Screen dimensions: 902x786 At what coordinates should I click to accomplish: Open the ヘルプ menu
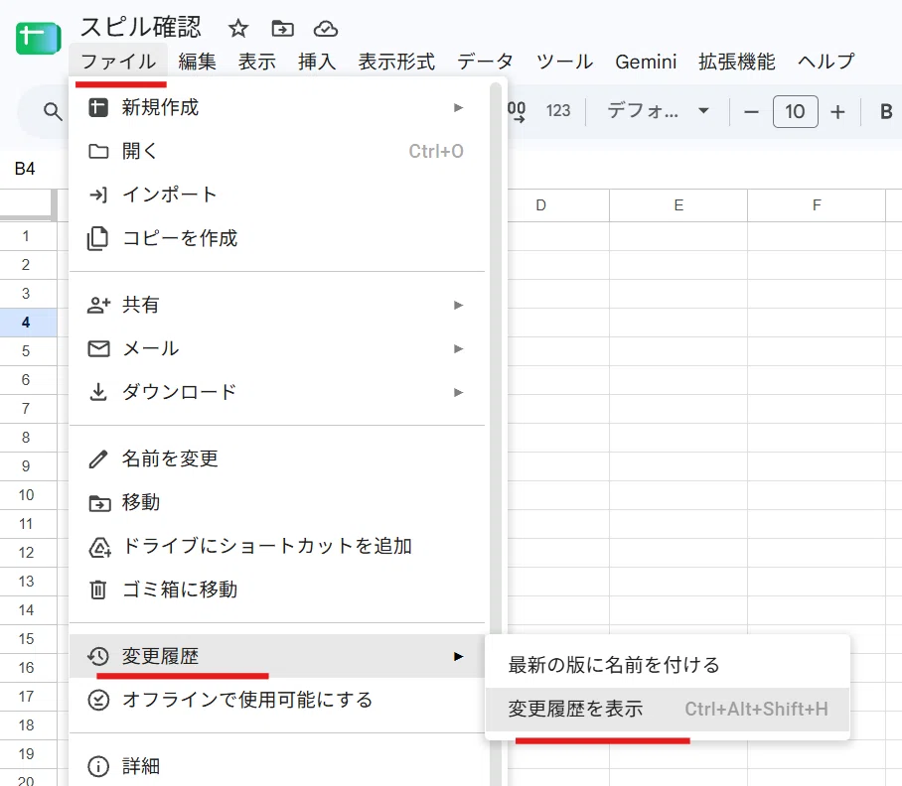(827, 61)
